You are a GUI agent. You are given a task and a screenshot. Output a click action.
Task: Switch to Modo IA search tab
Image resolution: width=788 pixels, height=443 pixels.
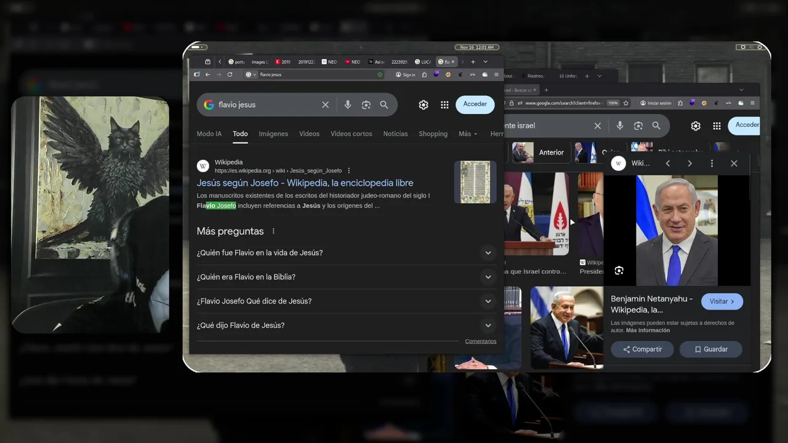point(209,134)
